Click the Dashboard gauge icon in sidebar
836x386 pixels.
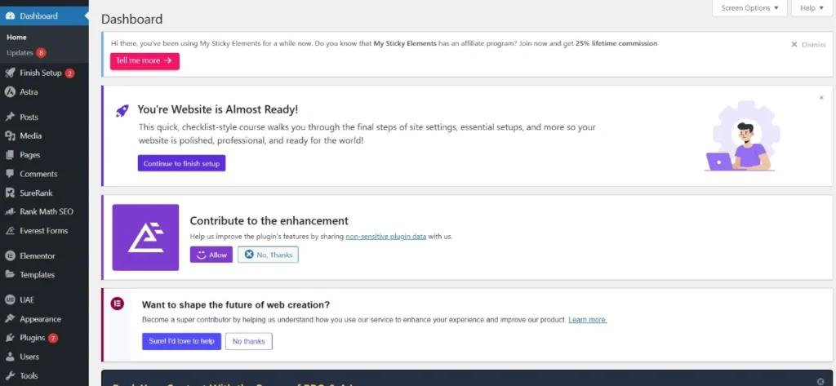click(10, 16)
